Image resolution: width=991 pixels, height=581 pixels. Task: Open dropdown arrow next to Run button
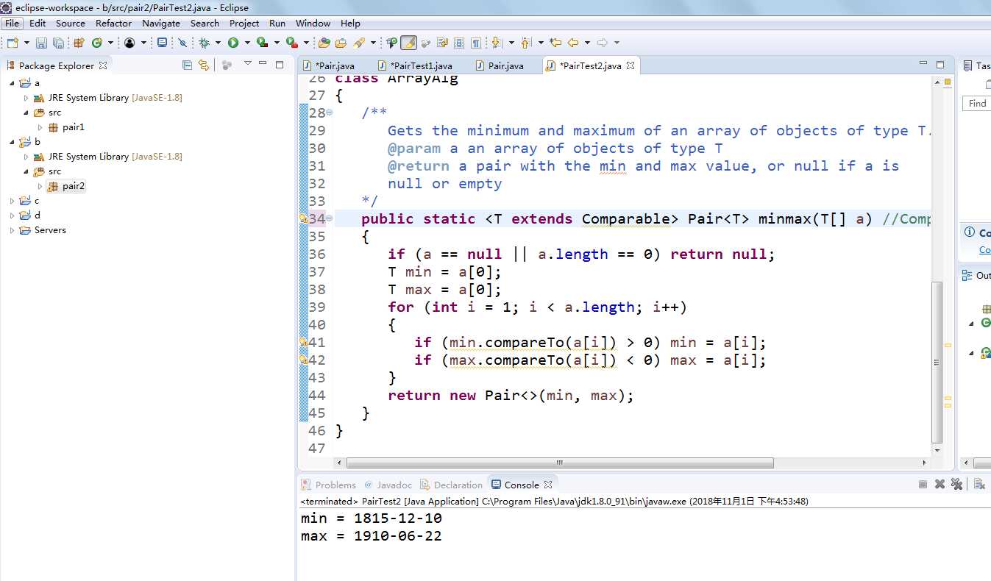point(247,43)
